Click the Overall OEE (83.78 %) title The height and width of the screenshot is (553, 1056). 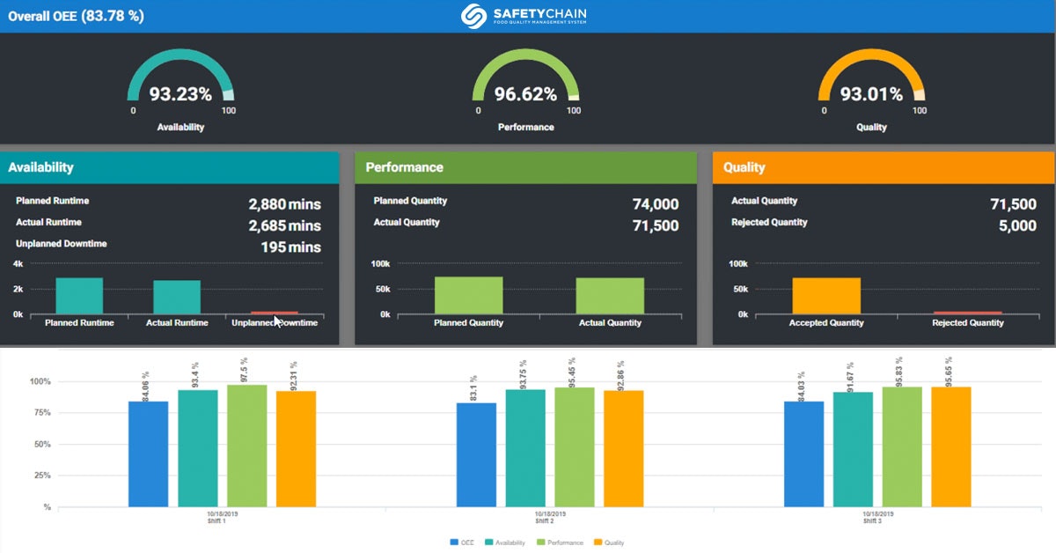coord(76,16)
